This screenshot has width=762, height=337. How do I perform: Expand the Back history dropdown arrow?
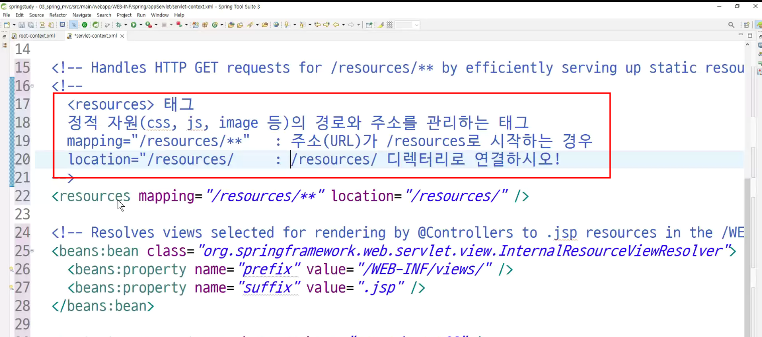[x=343, y=25]
